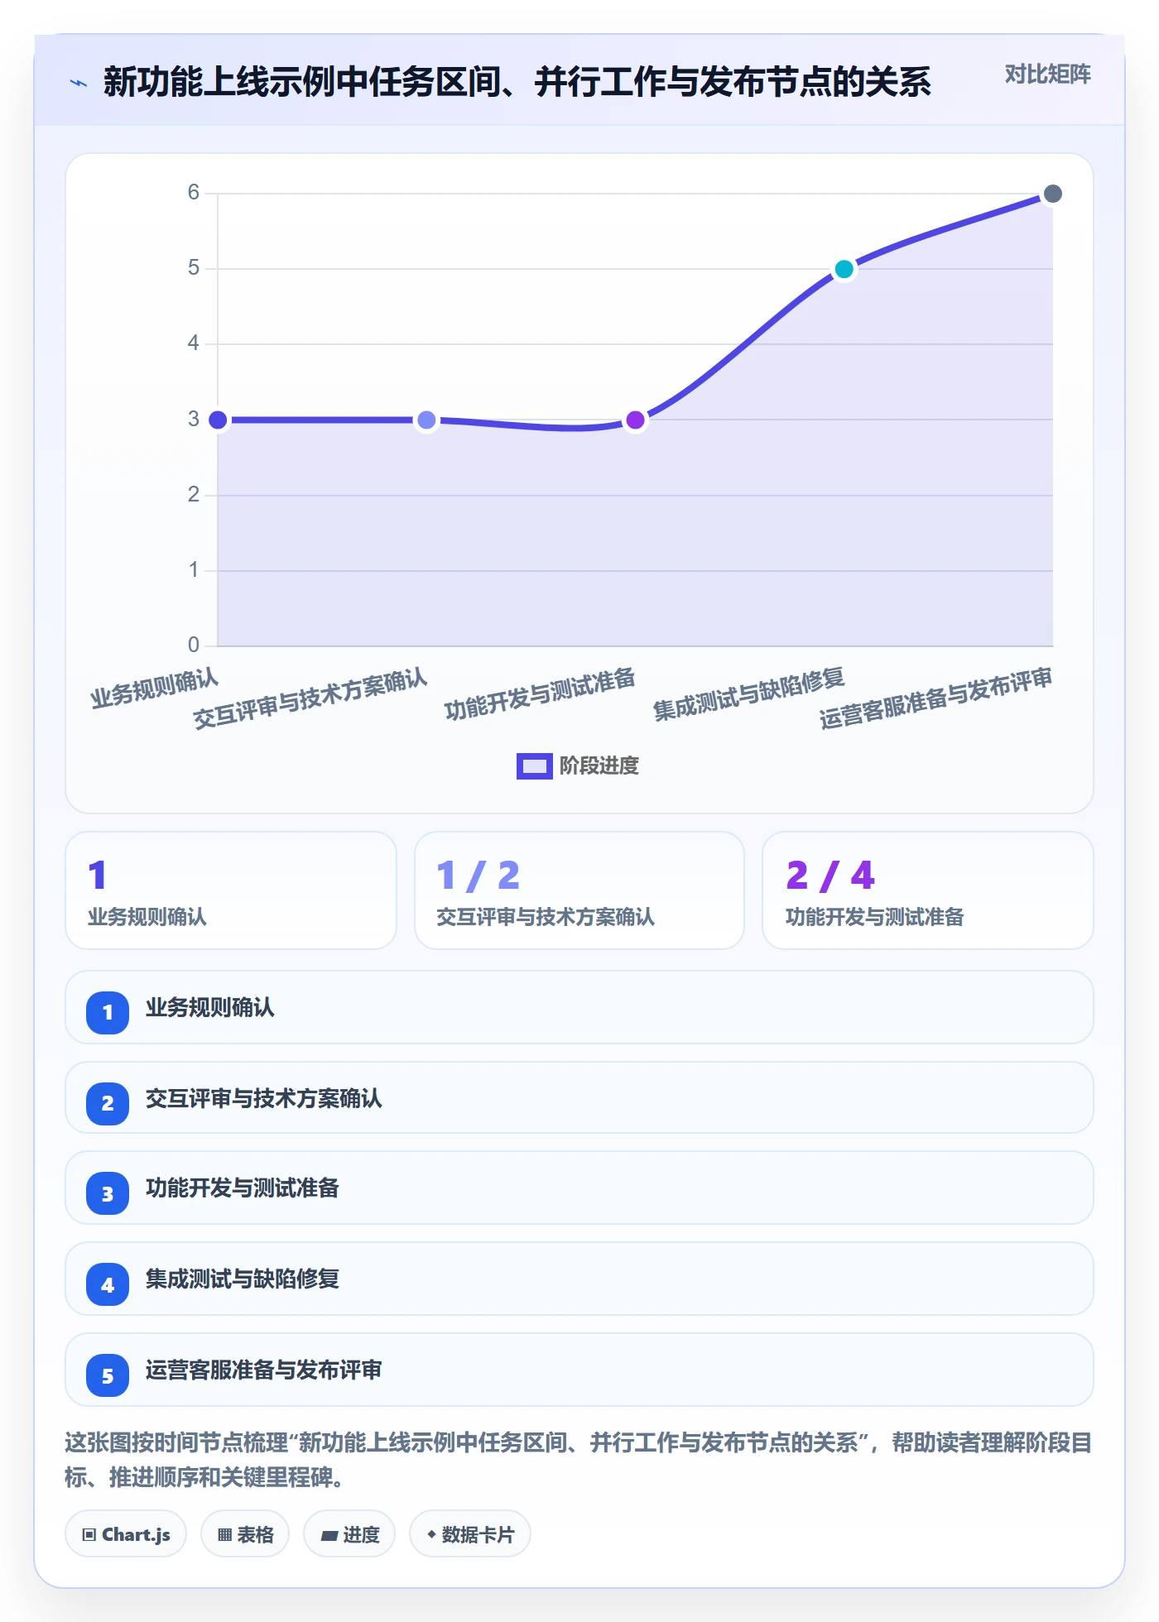Select list row 业务规则确认
Viewport: 1159px width, 1622px height.
[579, 1007]
